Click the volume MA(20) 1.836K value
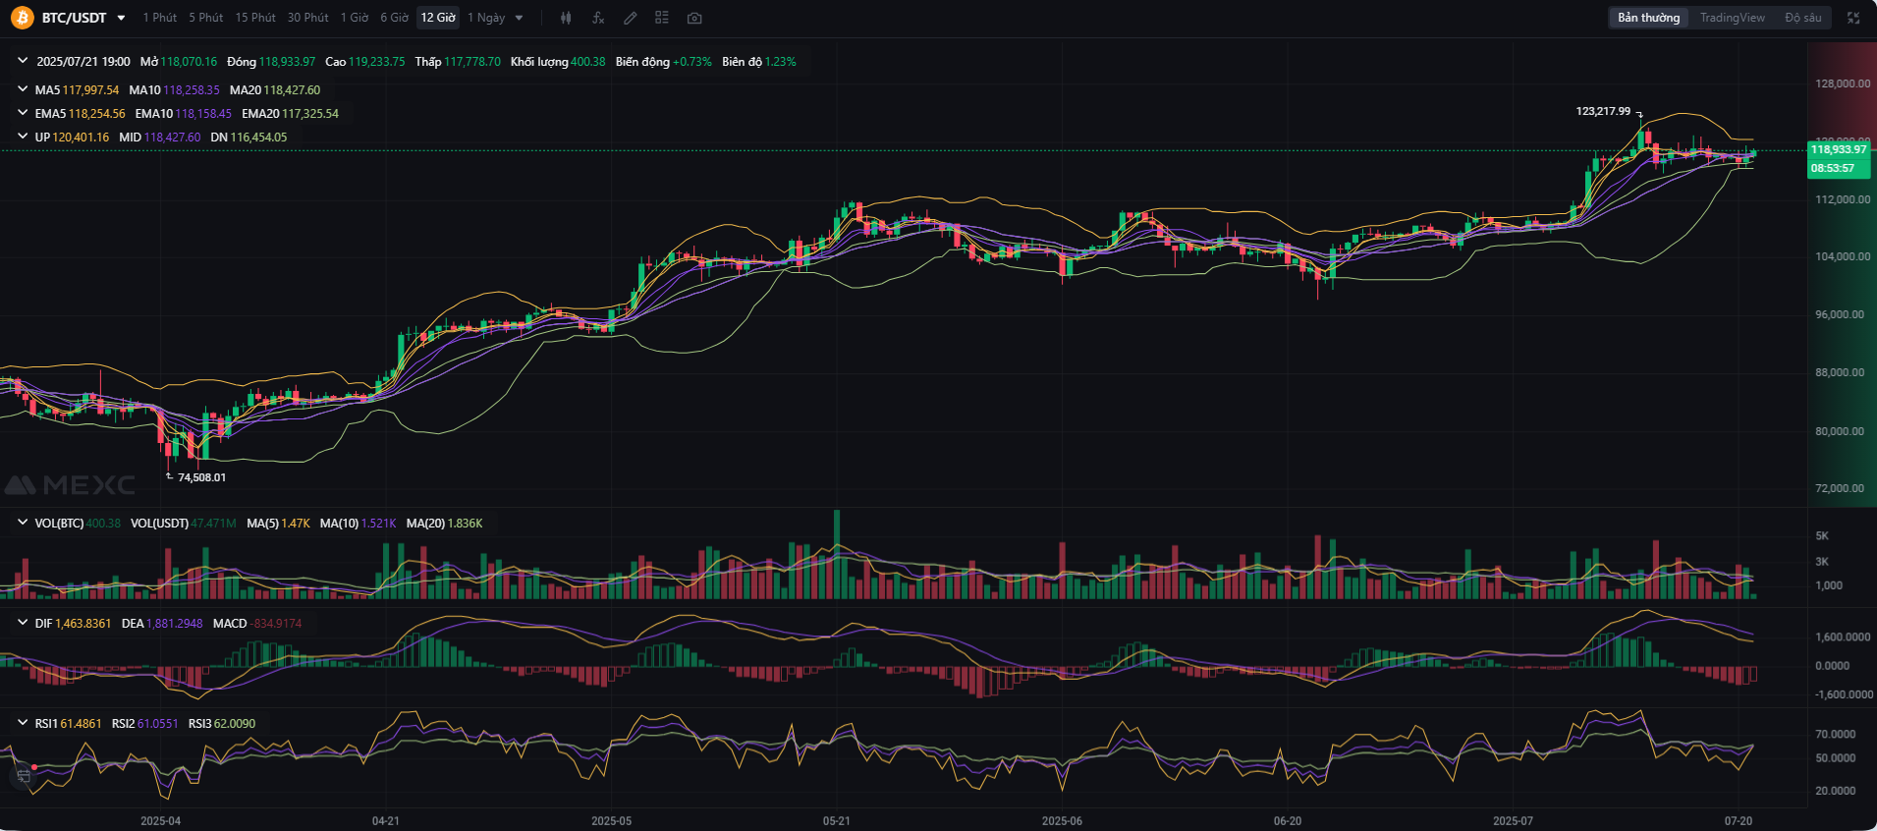The height and width of the screenshot is (831, 1877). tap(465, 523)
